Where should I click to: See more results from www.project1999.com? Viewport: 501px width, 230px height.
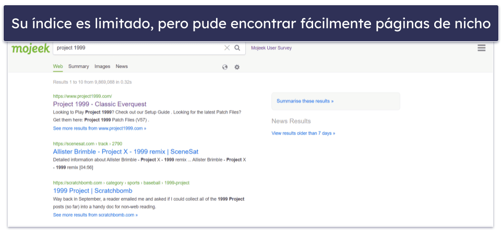100,128
